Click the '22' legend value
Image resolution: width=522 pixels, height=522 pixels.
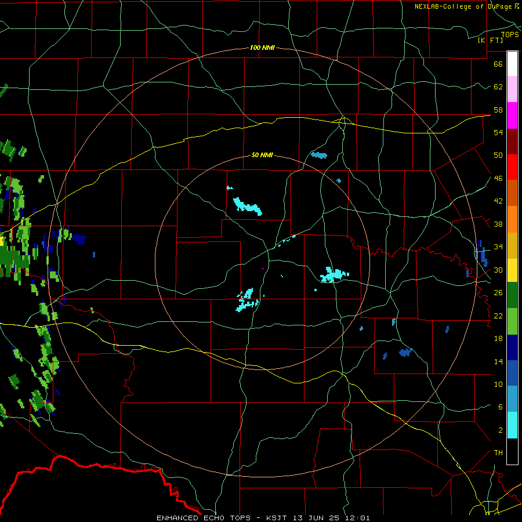coord(498,316)
